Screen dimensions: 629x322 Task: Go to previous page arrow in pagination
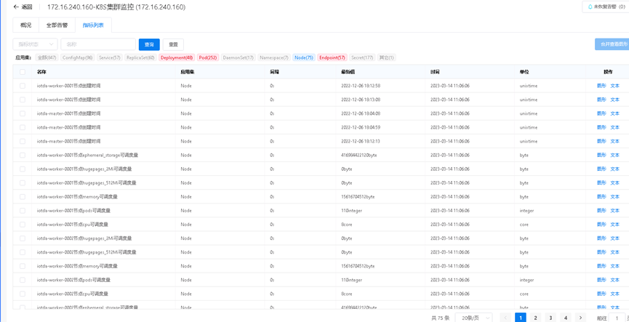pos(505,318)
